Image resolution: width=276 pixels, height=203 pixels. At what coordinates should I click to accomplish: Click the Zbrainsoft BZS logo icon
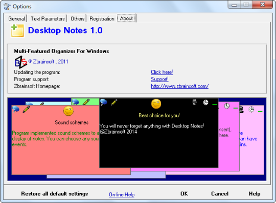(x=21, y=62)
